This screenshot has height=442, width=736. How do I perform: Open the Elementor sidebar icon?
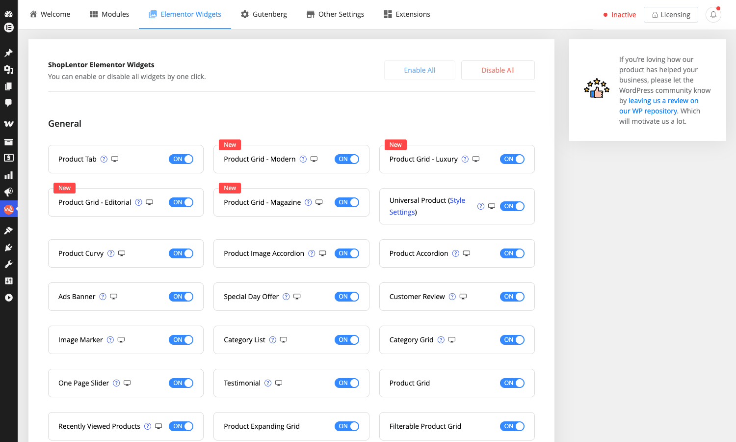(8, 28)
